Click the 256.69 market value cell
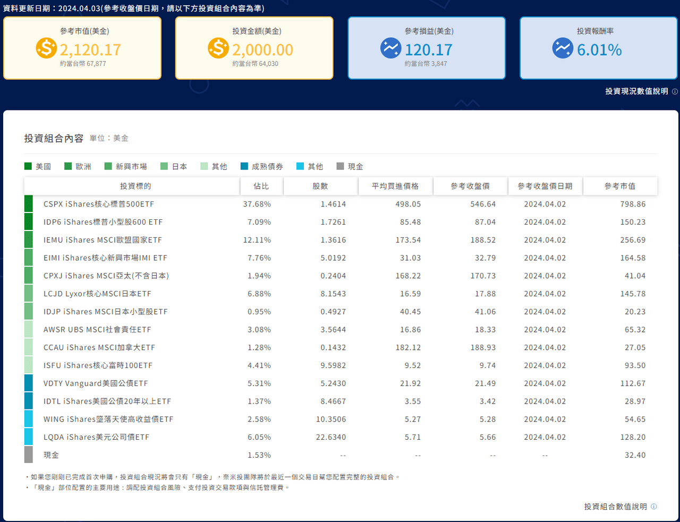680x522 pixels. (x=633, y=240)
